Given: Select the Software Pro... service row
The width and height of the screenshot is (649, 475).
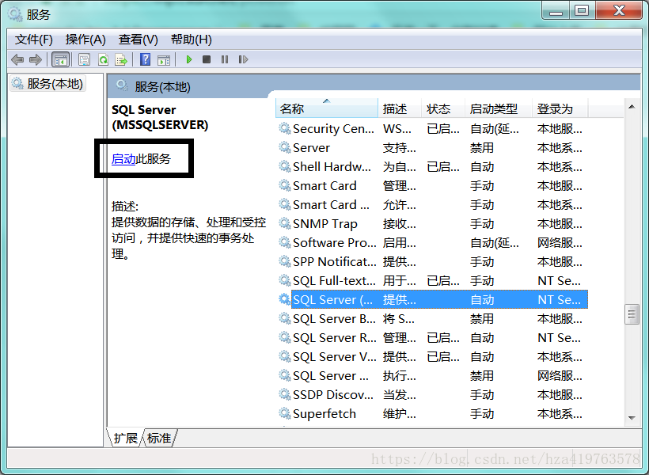Looking at the screenshot, I should (x=431, y=242).
